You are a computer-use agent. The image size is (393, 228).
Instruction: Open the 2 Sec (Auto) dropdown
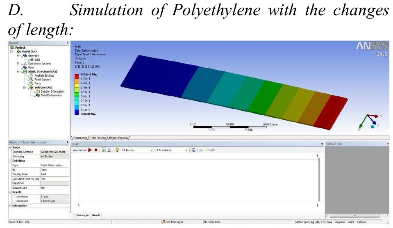[186, 150]
